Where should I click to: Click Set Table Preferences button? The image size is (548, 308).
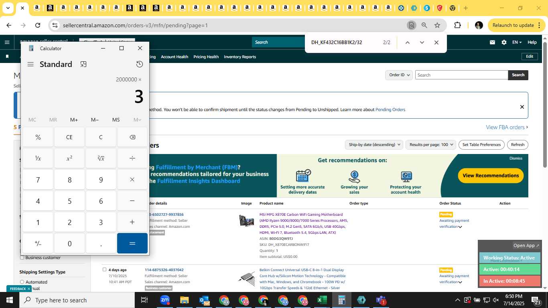tap(481, 144)
